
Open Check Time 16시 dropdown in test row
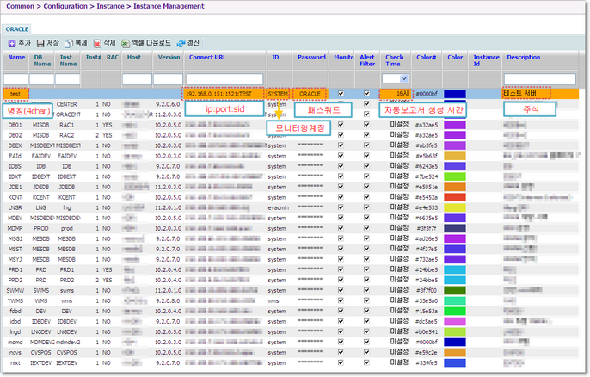pos(396,93)
